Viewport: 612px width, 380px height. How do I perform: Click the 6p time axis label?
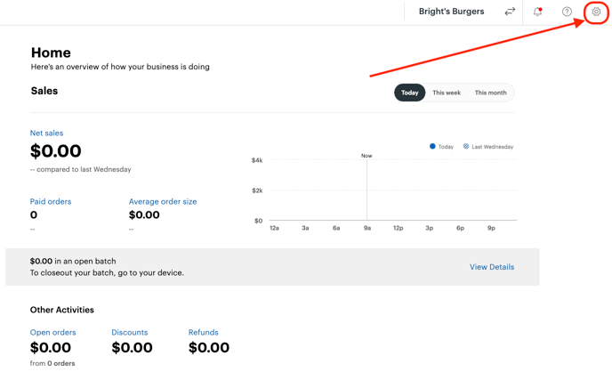click(460, 228)
